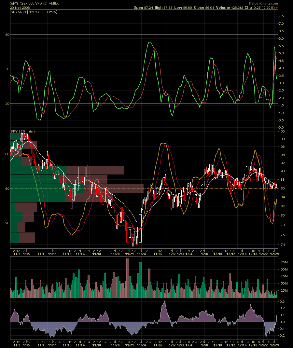Click the 75M volume axis label

(x=284, y=276)
